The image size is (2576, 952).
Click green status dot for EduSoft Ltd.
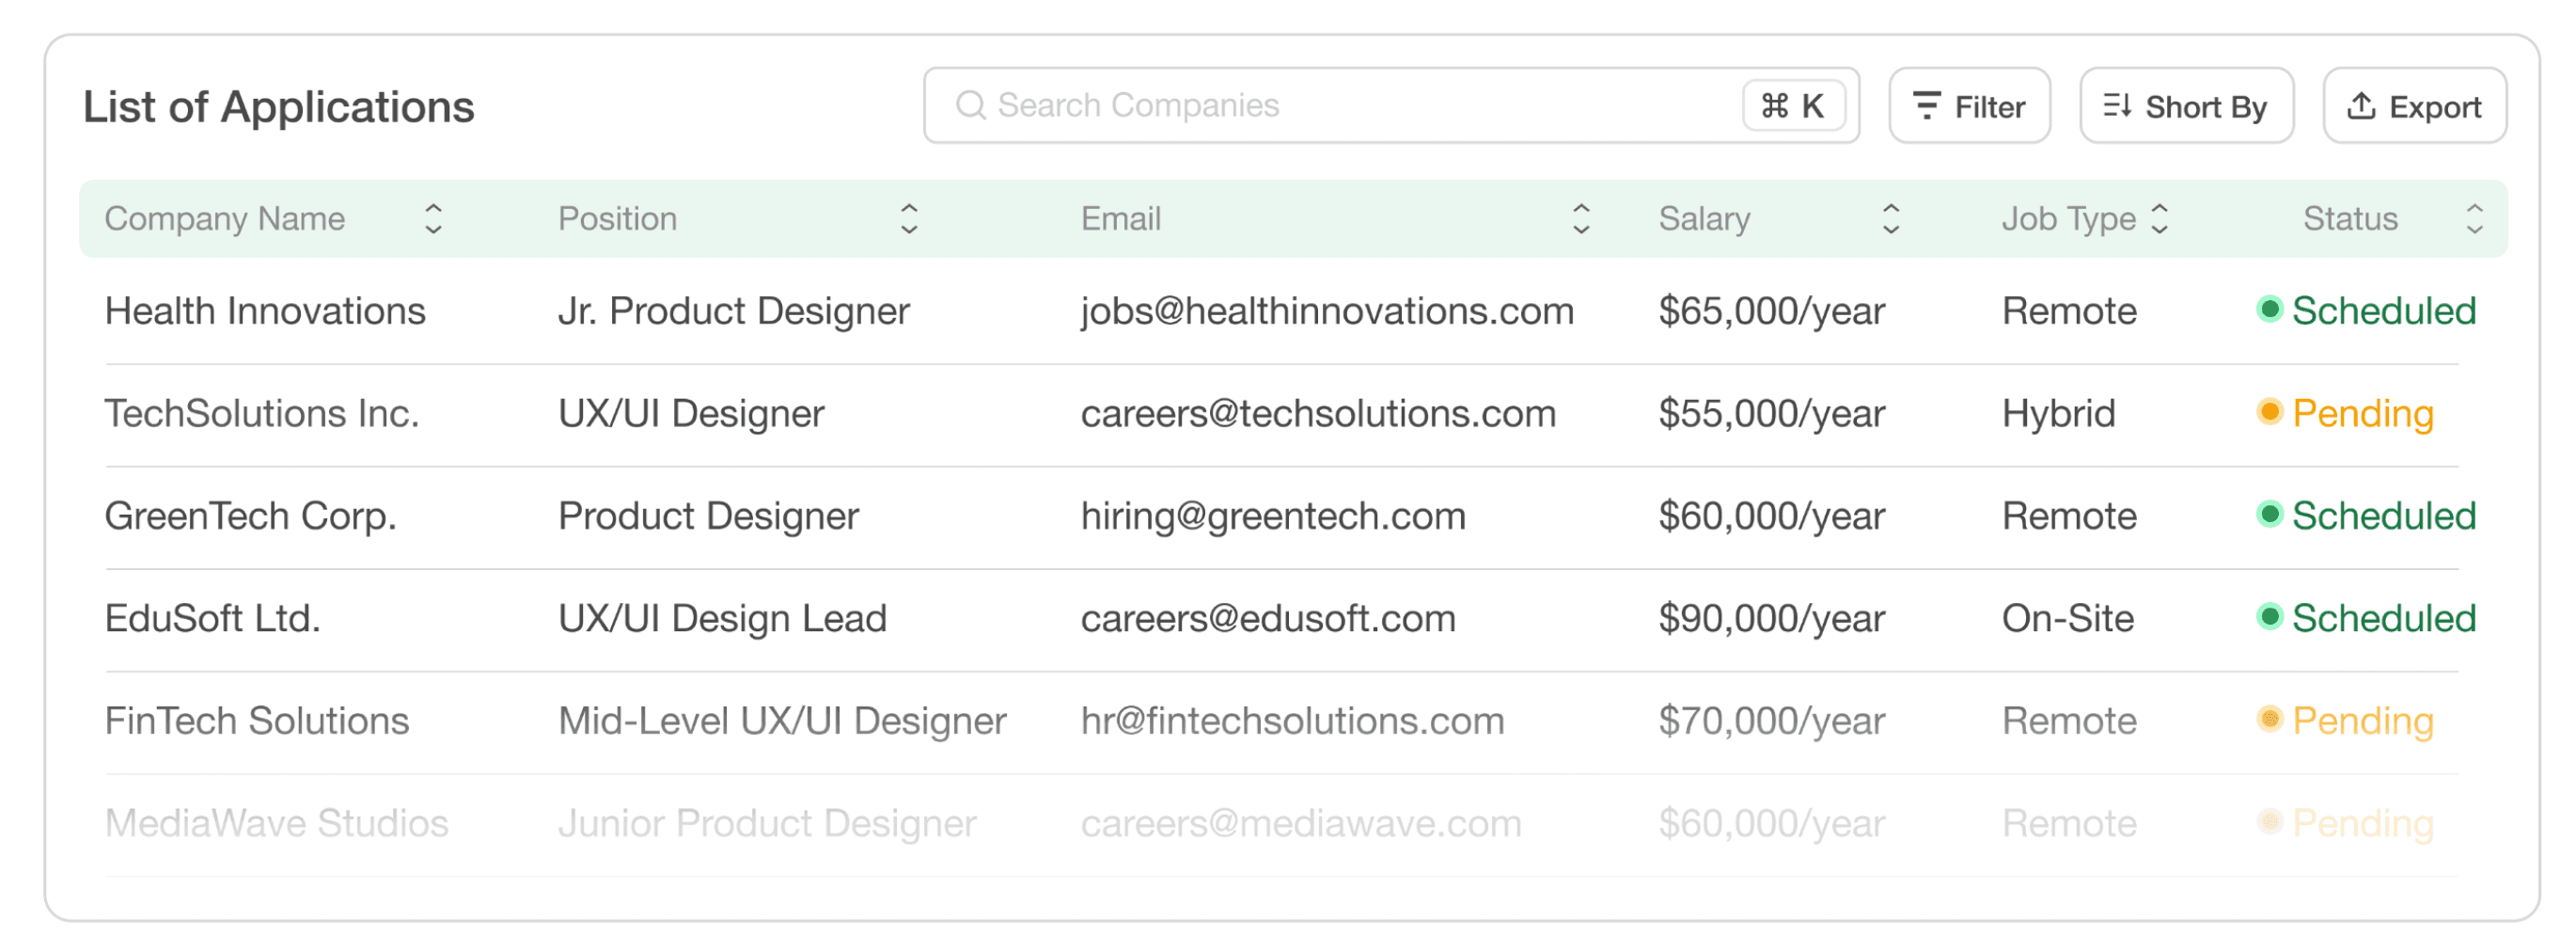tap(2269, 617)
